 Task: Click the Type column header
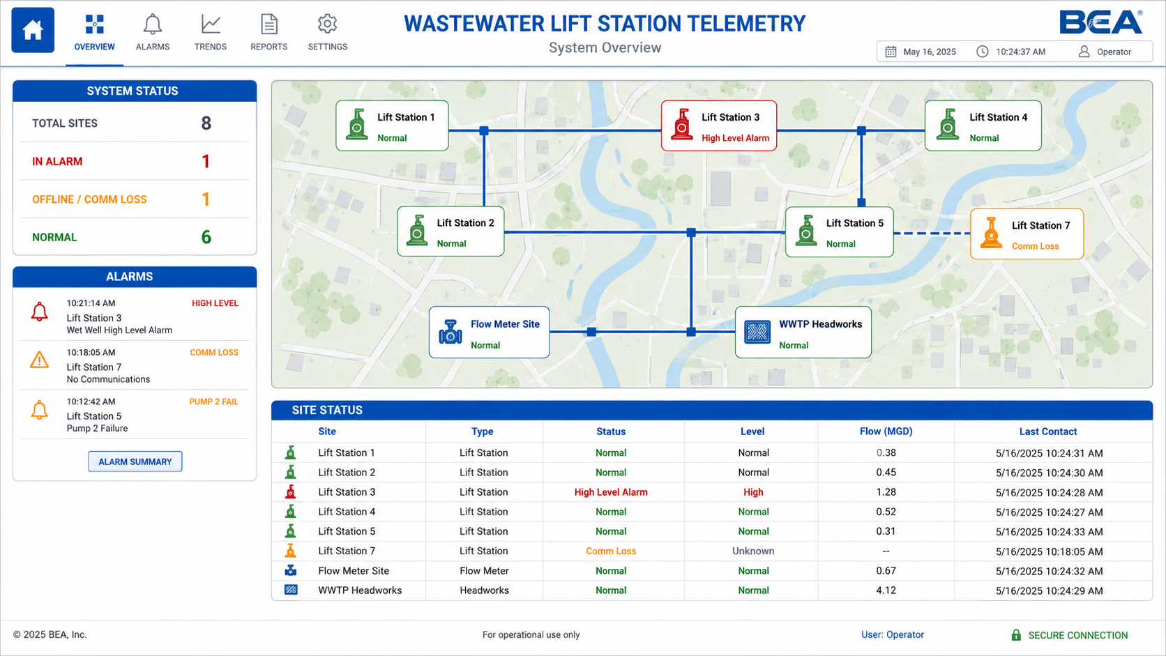[x=482, y=432]
